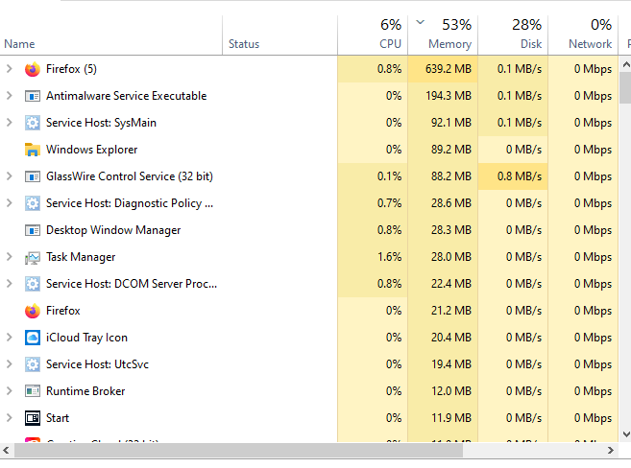Expand Service Host: Diagnostic Policy row
Viewport: 631px width, 468px height.
pos(9,203)
